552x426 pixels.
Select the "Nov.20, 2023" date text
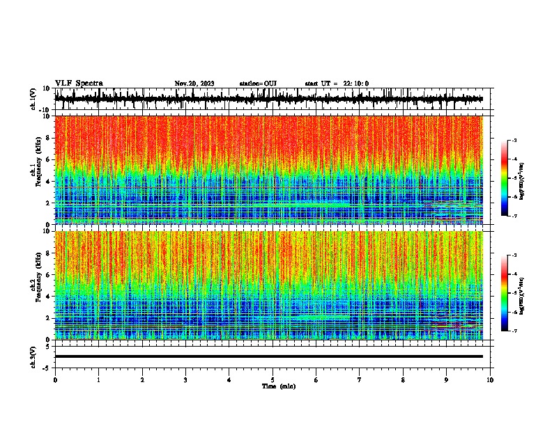pos(194,84)
